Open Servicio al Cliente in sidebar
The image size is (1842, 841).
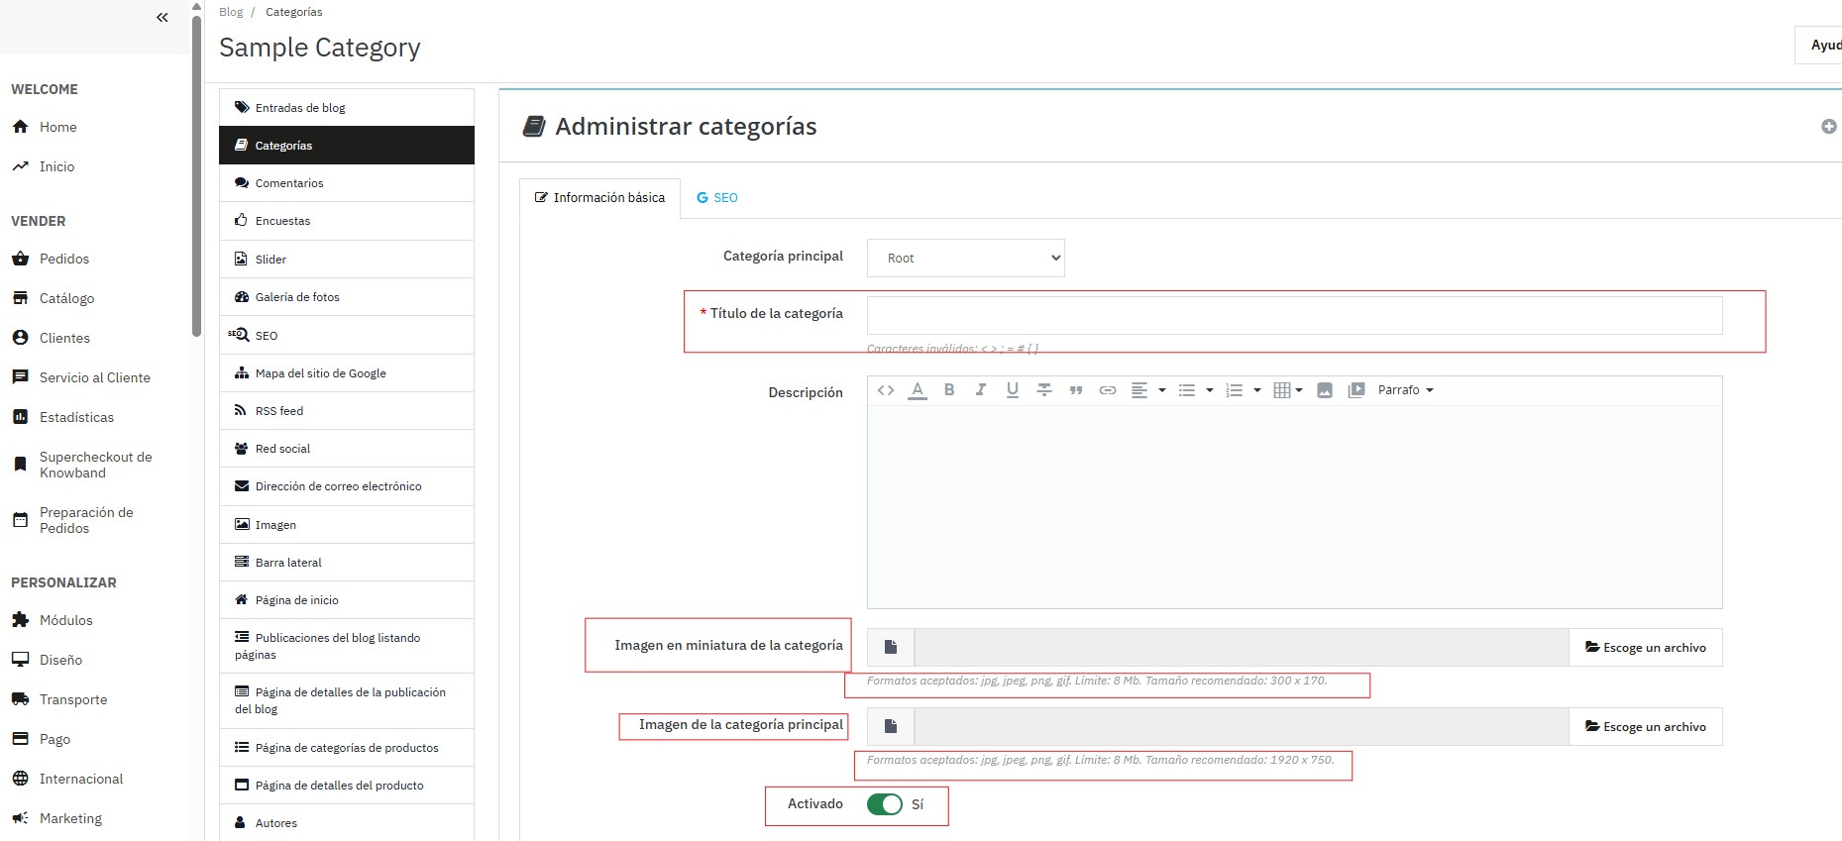(x=95, y=377)
